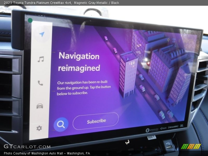208x156 pixels.
Task: Open settings via the gear icon
Action: (39, 128)
